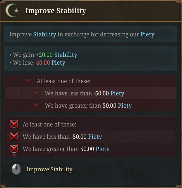Click the Stability link in the gain effect line
The width and height of the screenshot is (182, 188).
tap(66, 55)
